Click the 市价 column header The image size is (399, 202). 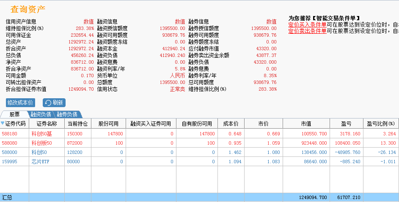pos(263,124)
